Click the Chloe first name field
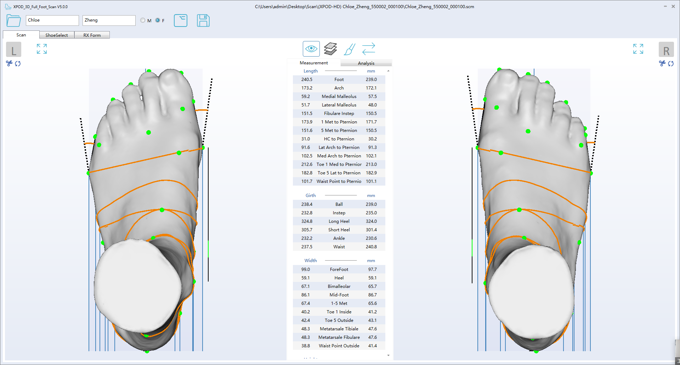This screenshot has width=680, height=365. (x=52, y=20)
